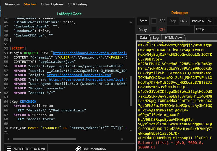
Task: Open the Http proxy type dropdown
Action: click(205, 29)
